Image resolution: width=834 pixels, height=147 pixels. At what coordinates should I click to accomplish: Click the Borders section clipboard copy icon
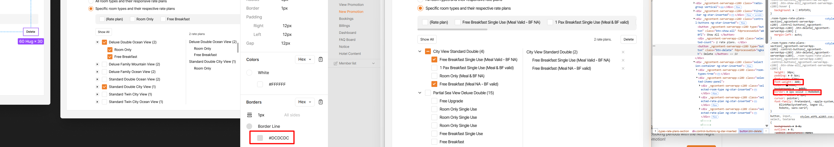321,102
